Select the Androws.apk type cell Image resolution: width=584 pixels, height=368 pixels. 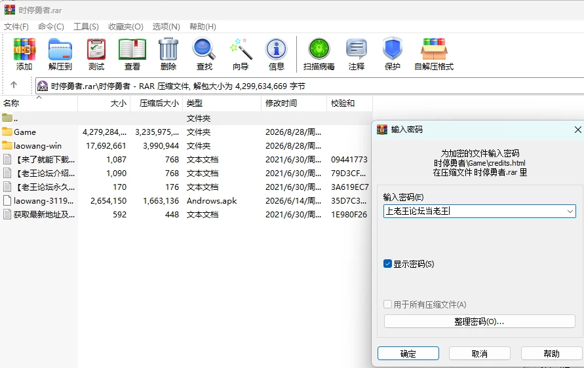pyautogui.click(x=212, y=201)
